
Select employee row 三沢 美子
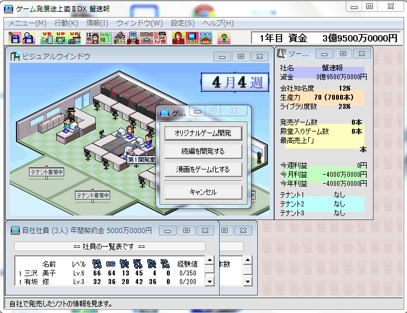pyautogui.click(x=110, y=273)
